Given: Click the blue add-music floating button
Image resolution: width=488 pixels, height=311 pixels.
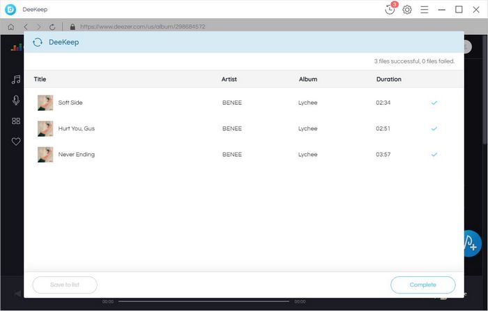Looking at the screenshot, I should 473,244.
